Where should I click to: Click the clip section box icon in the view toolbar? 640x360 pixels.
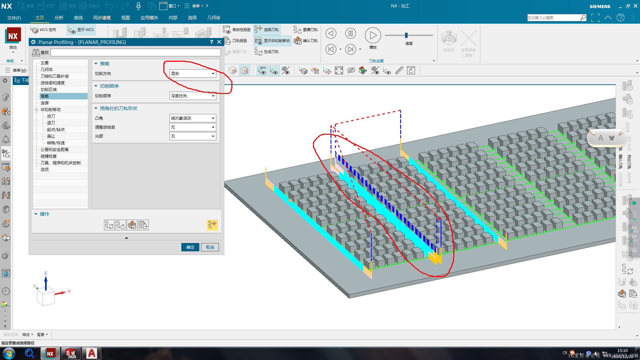tap(315, 71)
